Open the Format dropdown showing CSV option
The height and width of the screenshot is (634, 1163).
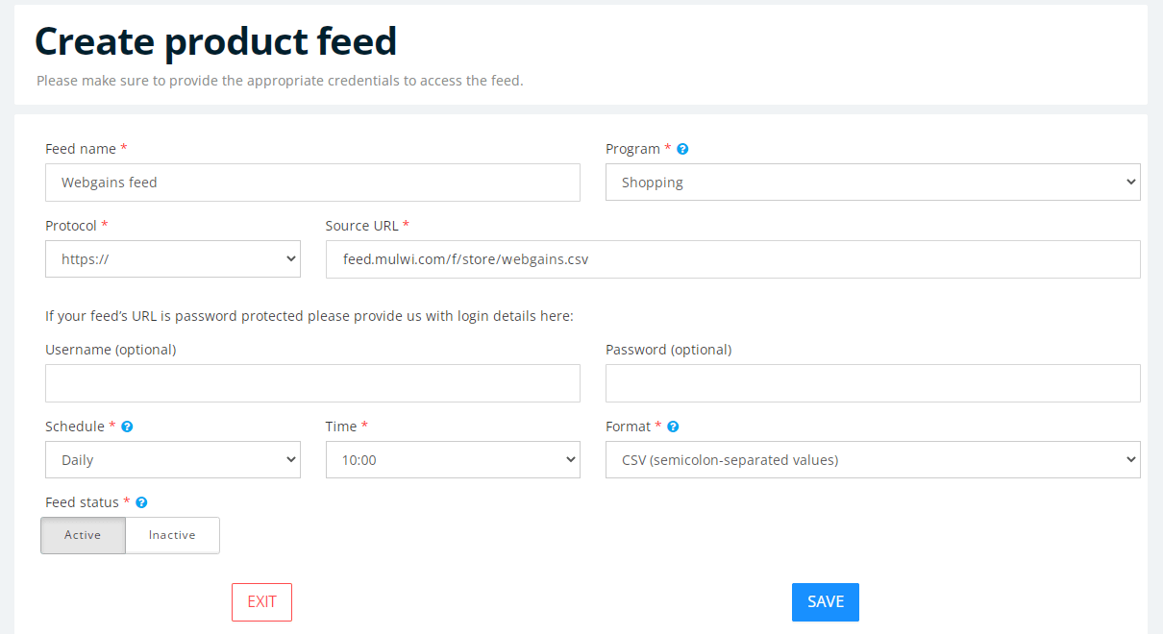coord(873,459)
